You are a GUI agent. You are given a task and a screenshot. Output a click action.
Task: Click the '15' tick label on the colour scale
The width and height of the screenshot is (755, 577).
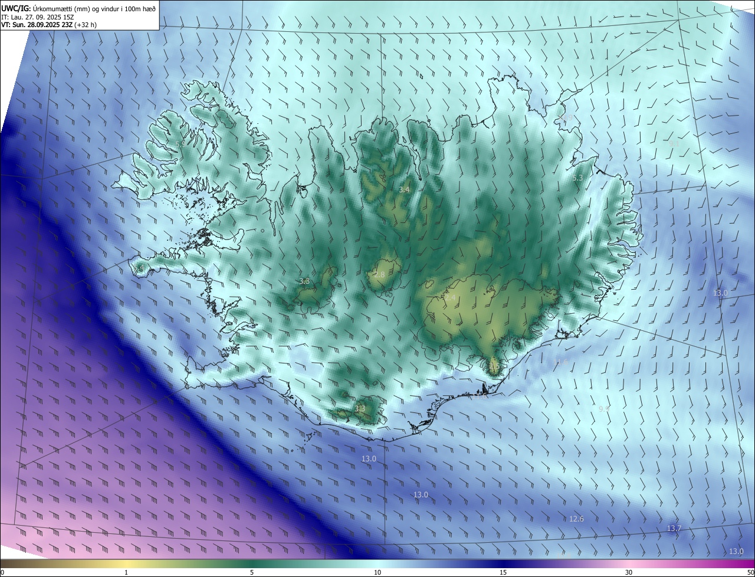[503, 572]
